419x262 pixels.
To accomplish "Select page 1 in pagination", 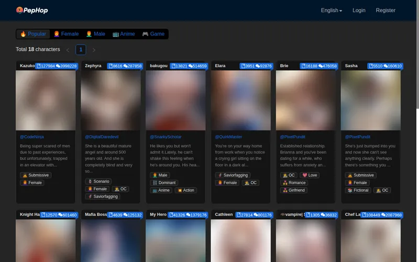I will click(x=81, y=50).
